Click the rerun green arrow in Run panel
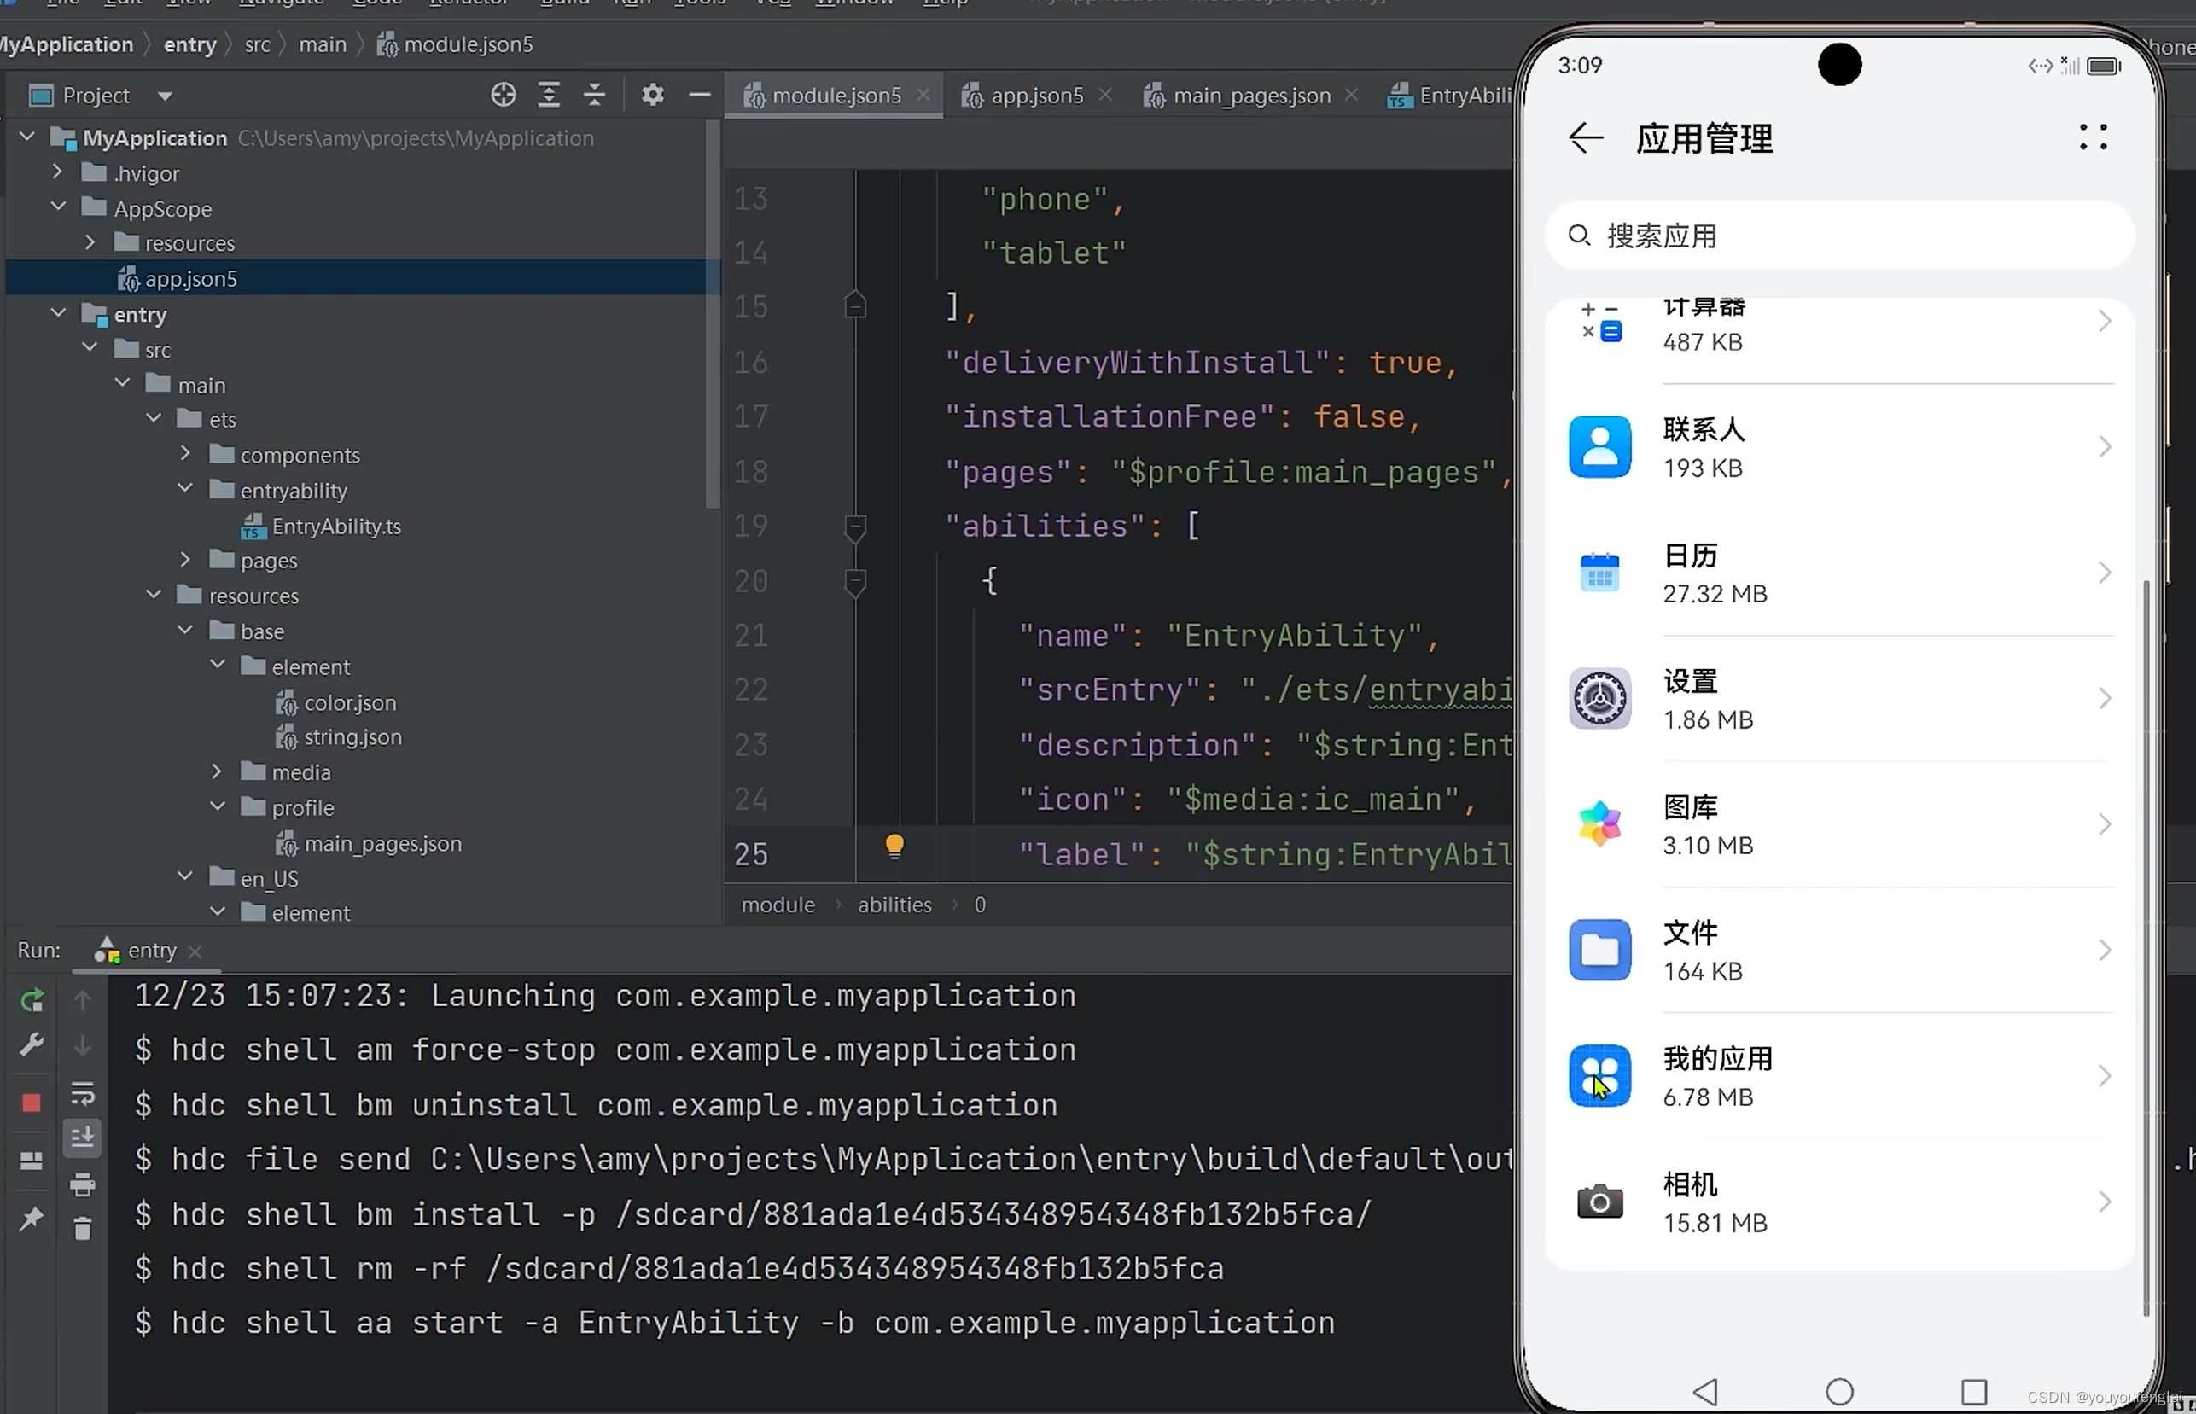2196x1414 pixels. [32, 1000]
